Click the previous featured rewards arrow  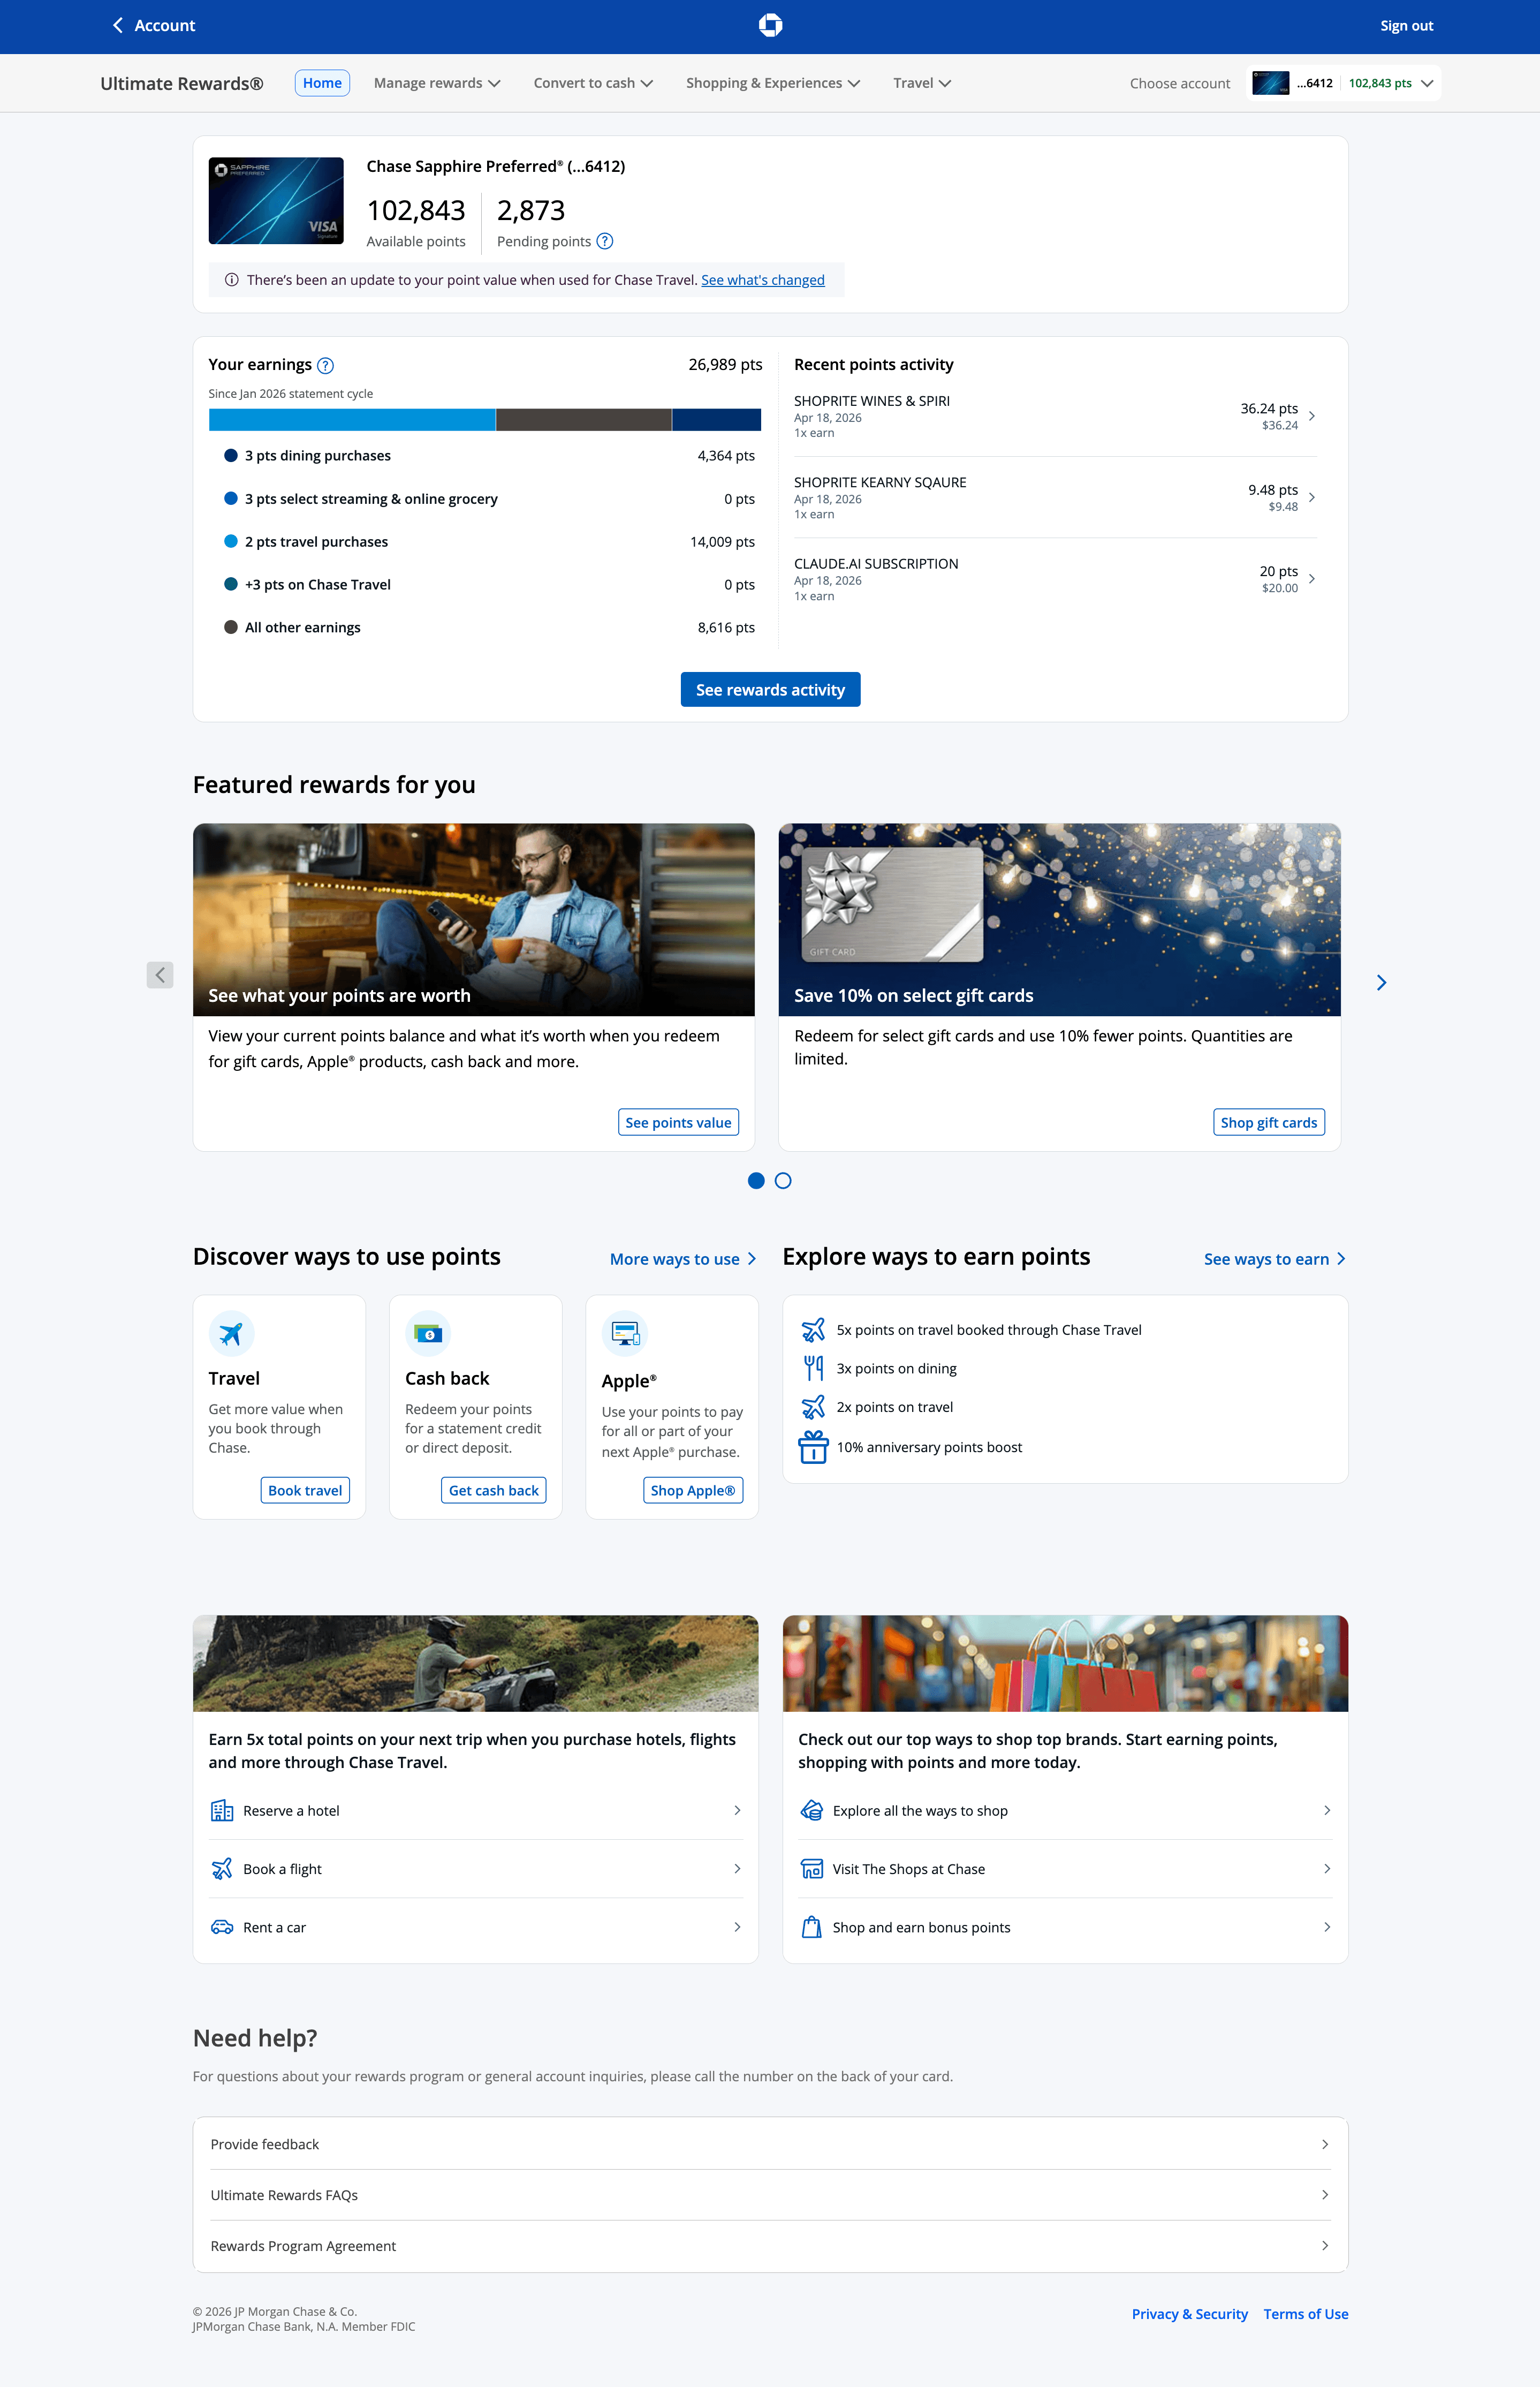160,975
